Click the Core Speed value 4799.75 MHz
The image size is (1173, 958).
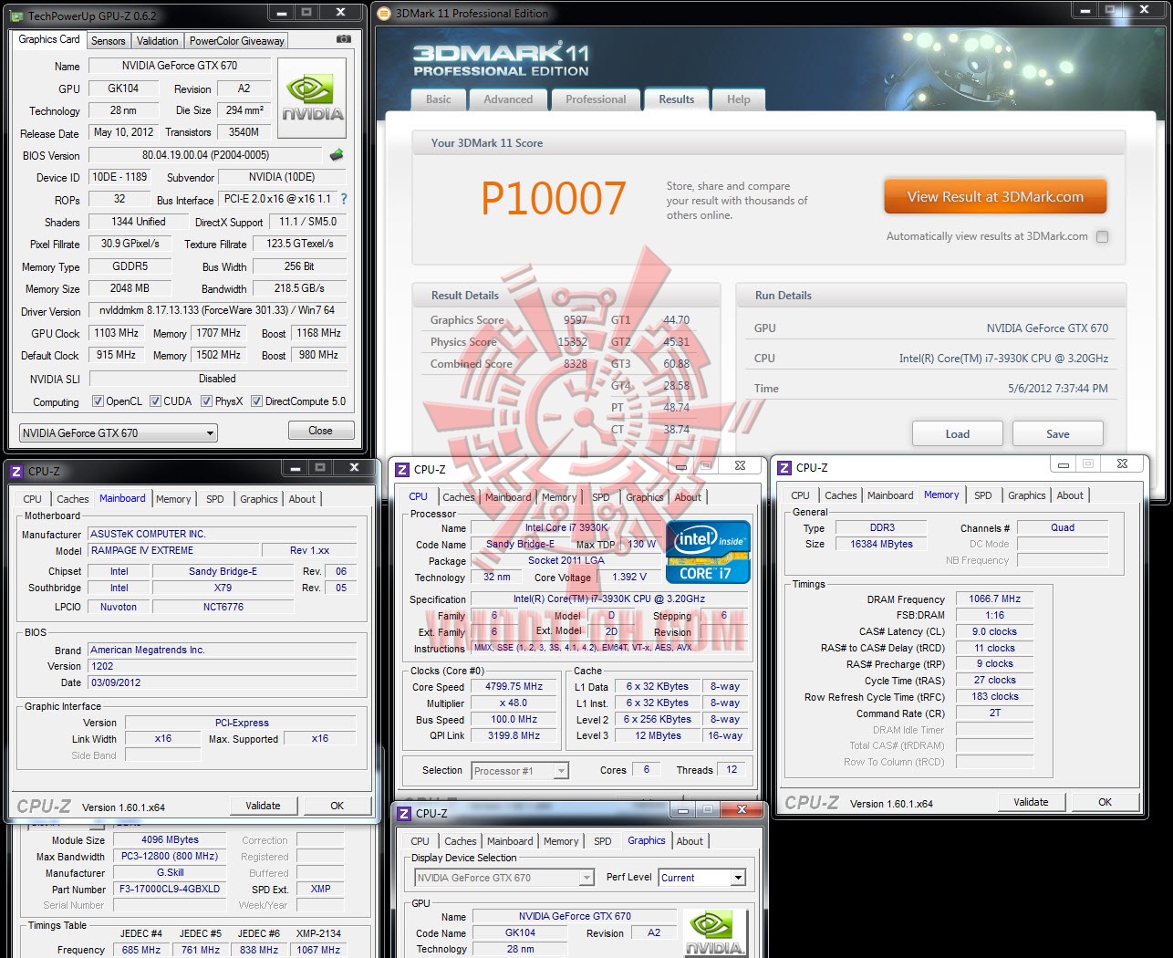pyautogui.click(x=514, y=687)
